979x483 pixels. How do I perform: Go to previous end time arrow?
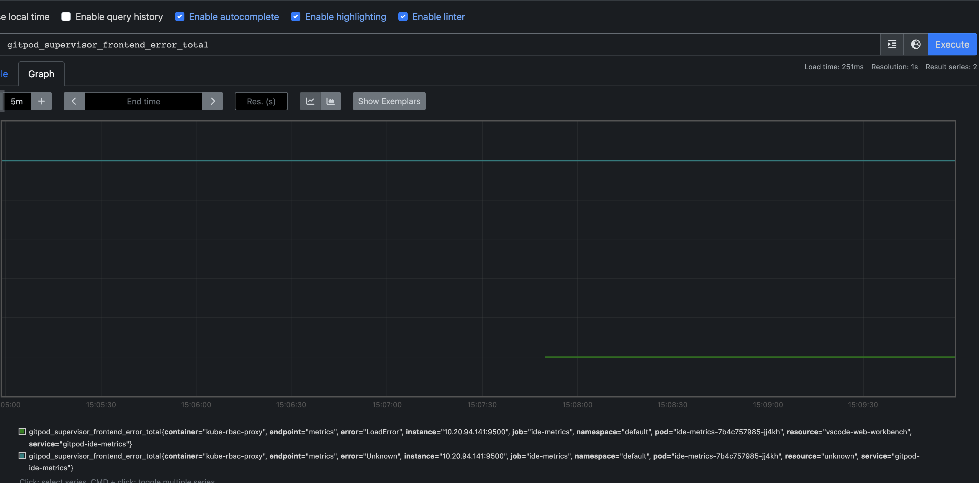tap(74, 101)
